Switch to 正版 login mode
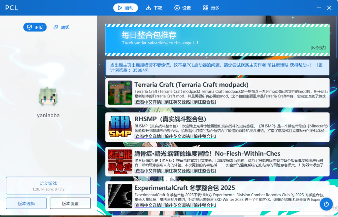Screen dimensions: 338x217 (x=35, y=27)
